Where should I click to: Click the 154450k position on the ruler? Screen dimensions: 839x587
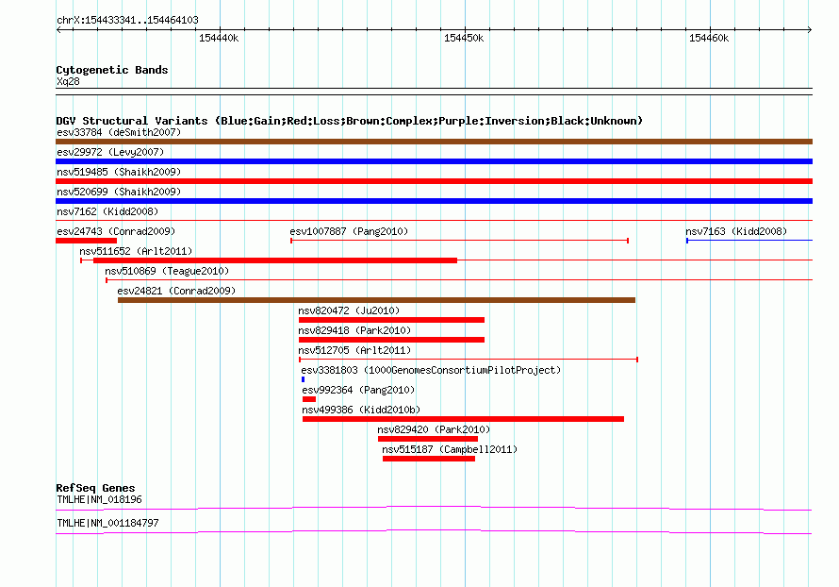click(x=464, y=39)
